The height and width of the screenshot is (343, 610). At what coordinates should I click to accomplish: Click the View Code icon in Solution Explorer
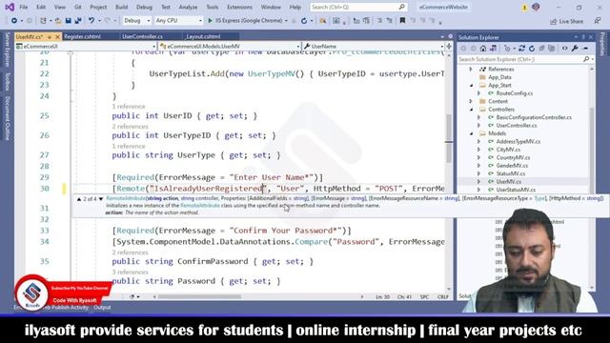pyautogui.click(x=564, y=49)
